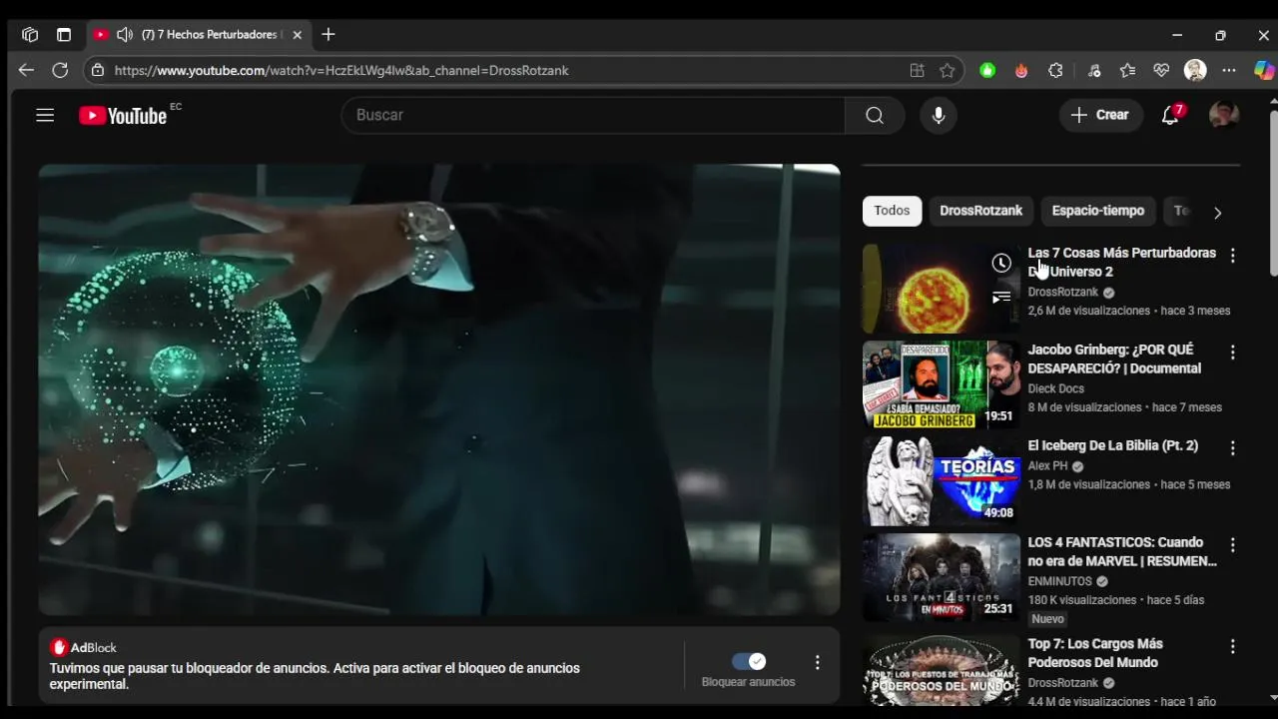Open the Favorites list icon
1278x719 pixels.
pos(1127,70)
